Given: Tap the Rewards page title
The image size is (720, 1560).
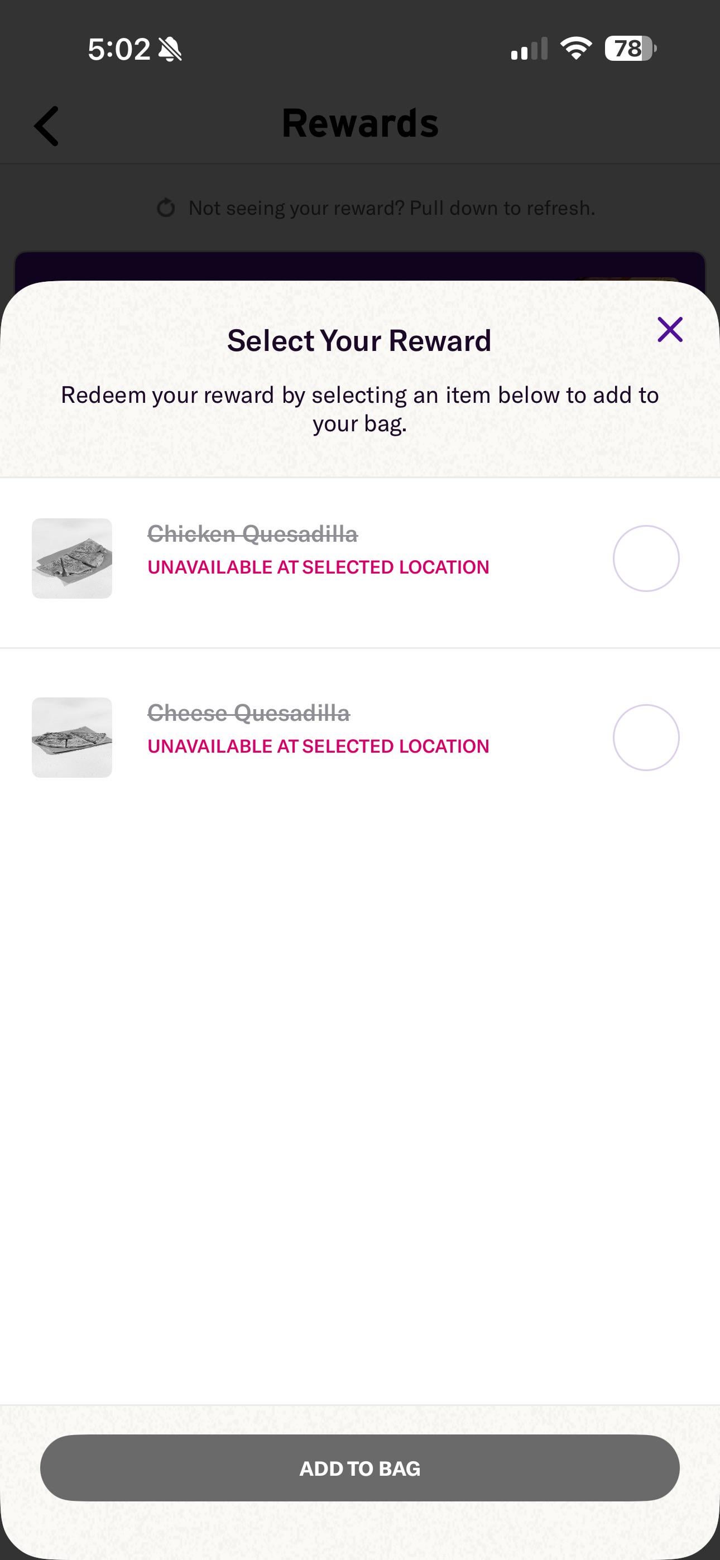Looking at the screenshot, I should pyautogui.click(x=360, y=123).
